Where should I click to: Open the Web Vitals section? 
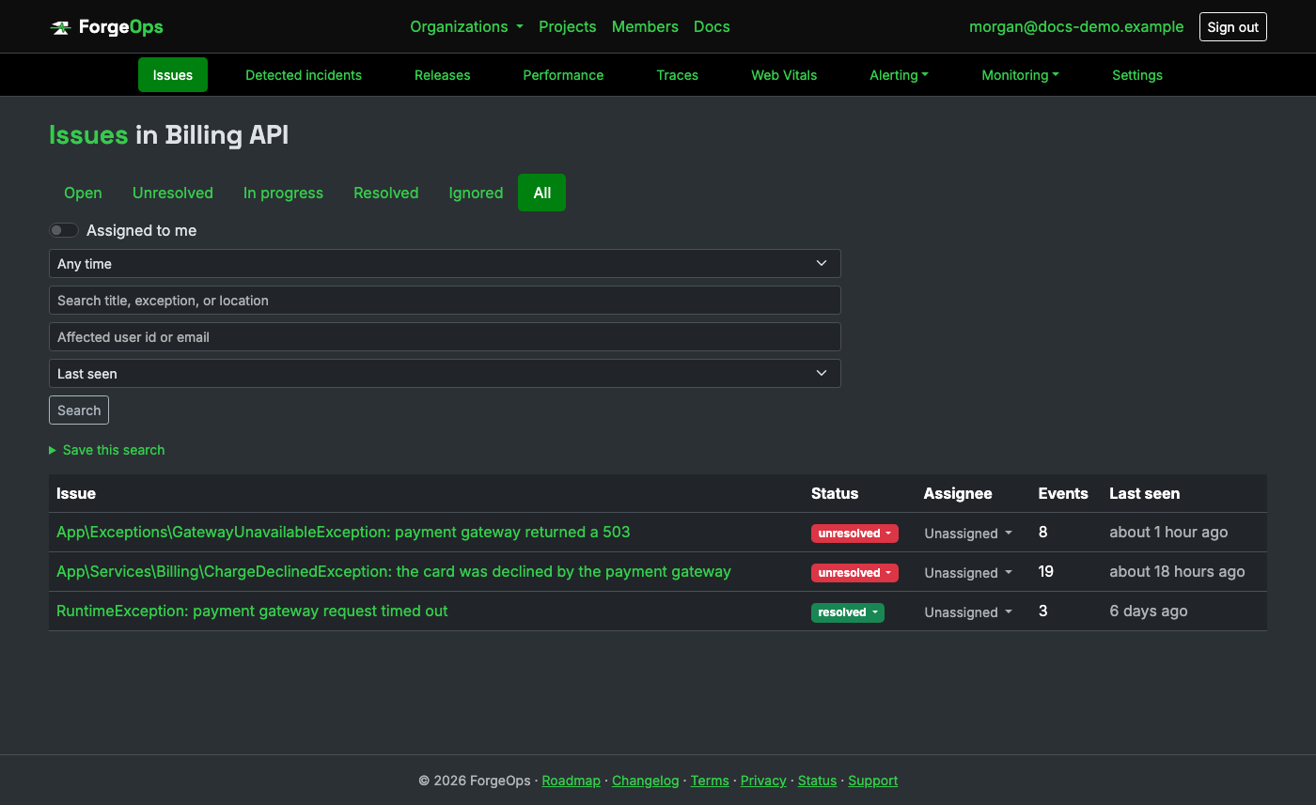[x=784, y=75]
